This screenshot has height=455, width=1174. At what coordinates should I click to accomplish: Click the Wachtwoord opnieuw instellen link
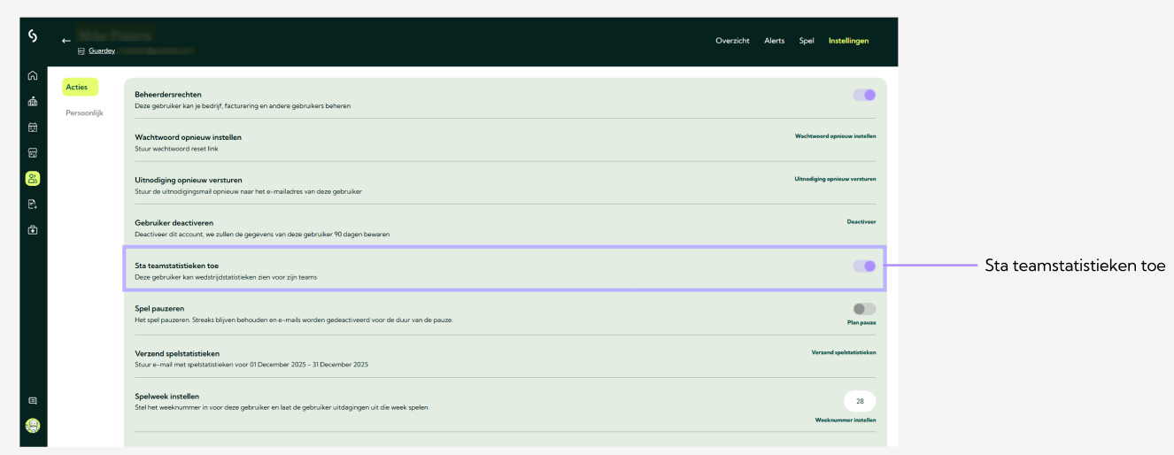click(x=835, y=136)
